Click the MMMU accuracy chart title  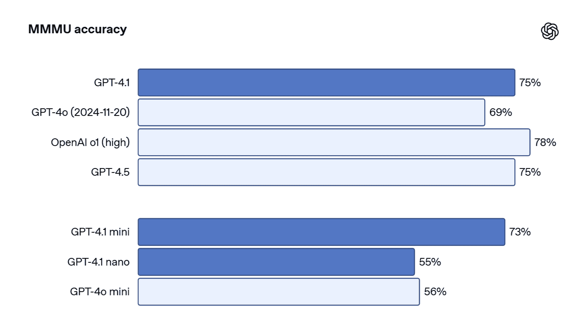[77, 29]
